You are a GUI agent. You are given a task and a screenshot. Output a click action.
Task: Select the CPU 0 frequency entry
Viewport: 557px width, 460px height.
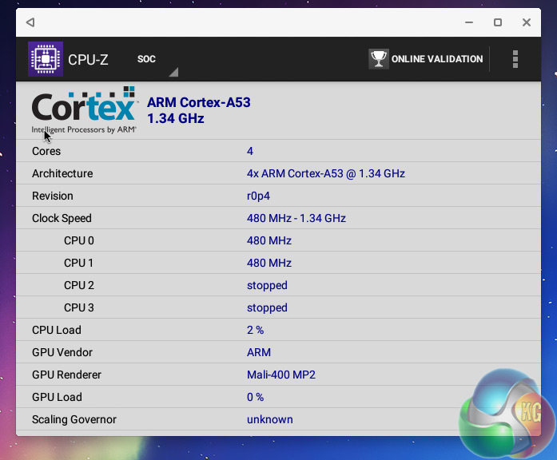pyautogui.click(x=269, y=240)
